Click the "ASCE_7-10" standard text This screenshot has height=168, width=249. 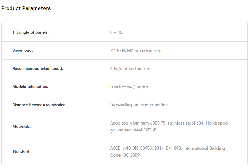point(120,148)
